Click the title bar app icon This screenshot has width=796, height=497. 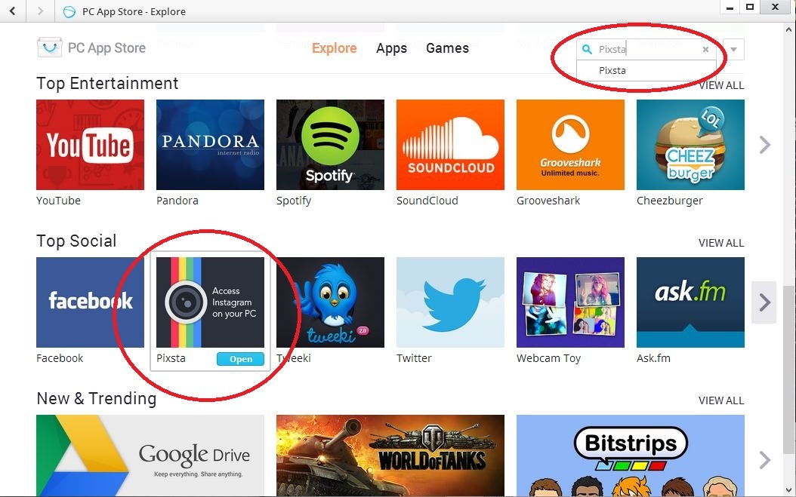point(69,11)
